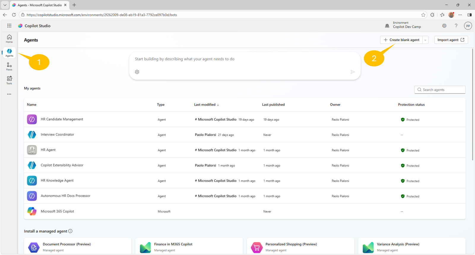Click the HR Knowledge Agent icon

click(32, 181)
